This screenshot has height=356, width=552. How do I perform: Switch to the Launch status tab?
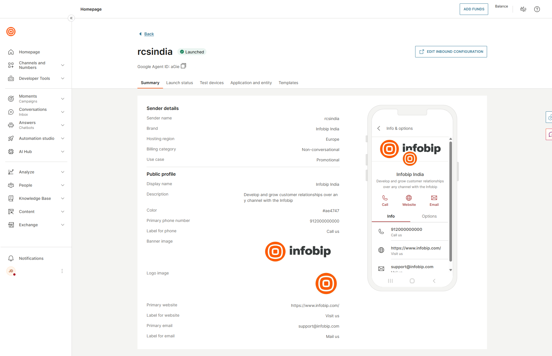(x=179, y=83)
